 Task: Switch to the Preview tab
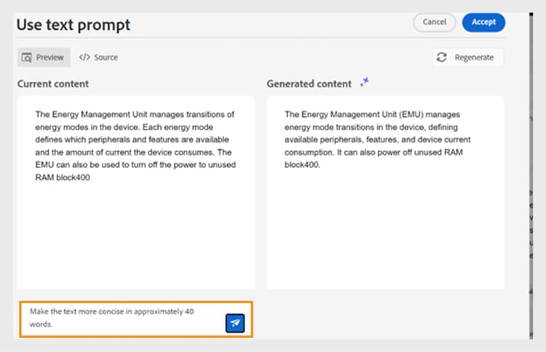44,57
